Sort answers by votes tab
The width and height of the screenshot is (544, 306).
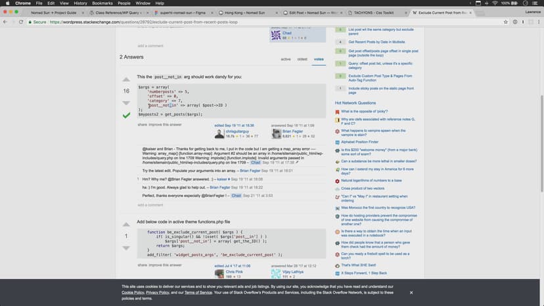coord(319,59)
